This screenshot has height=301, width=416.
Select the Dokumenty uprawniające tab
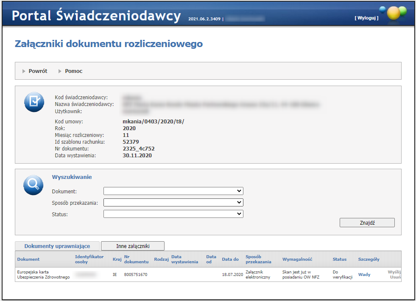point(57,246)
